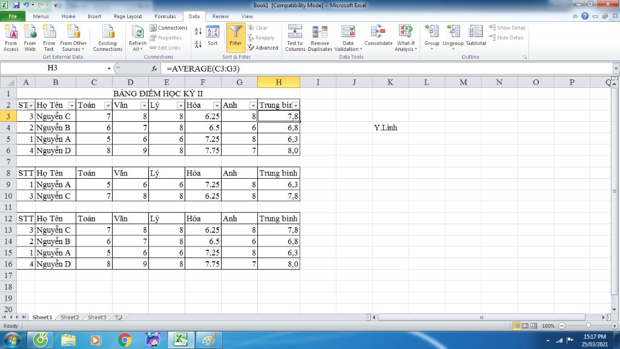The height and width of the screenshot is (349, 620).
Task: Switch to Page Layout view in status bar
Action: pos(525,325)
